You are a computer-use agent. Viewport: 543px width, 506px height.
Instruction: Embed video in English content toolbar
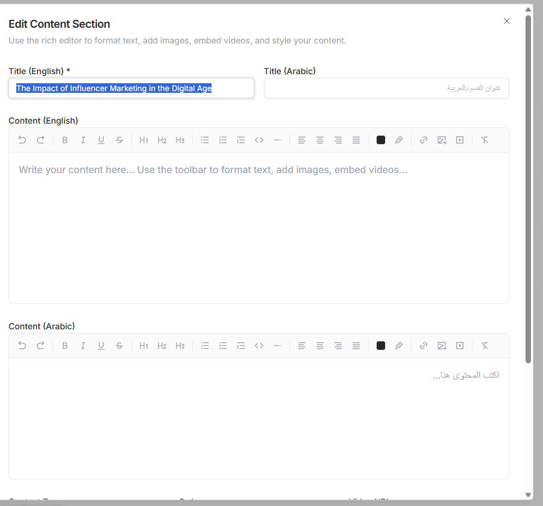(460, 140)
